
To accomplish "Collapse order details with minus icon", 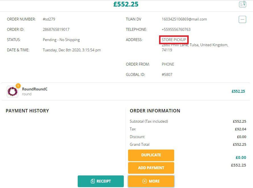I will [242, 19].
